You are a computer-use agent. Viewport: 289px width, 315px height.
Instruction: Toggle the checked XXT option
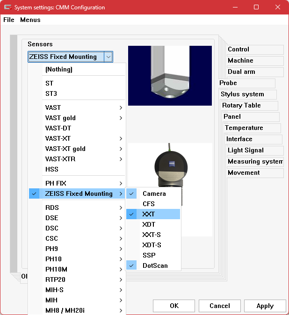[x=153, y=214]
